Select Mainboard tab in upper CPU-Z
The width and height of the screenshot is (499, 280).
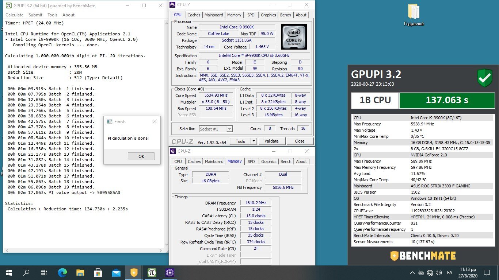pyautogui.click(x=214, y=15)
